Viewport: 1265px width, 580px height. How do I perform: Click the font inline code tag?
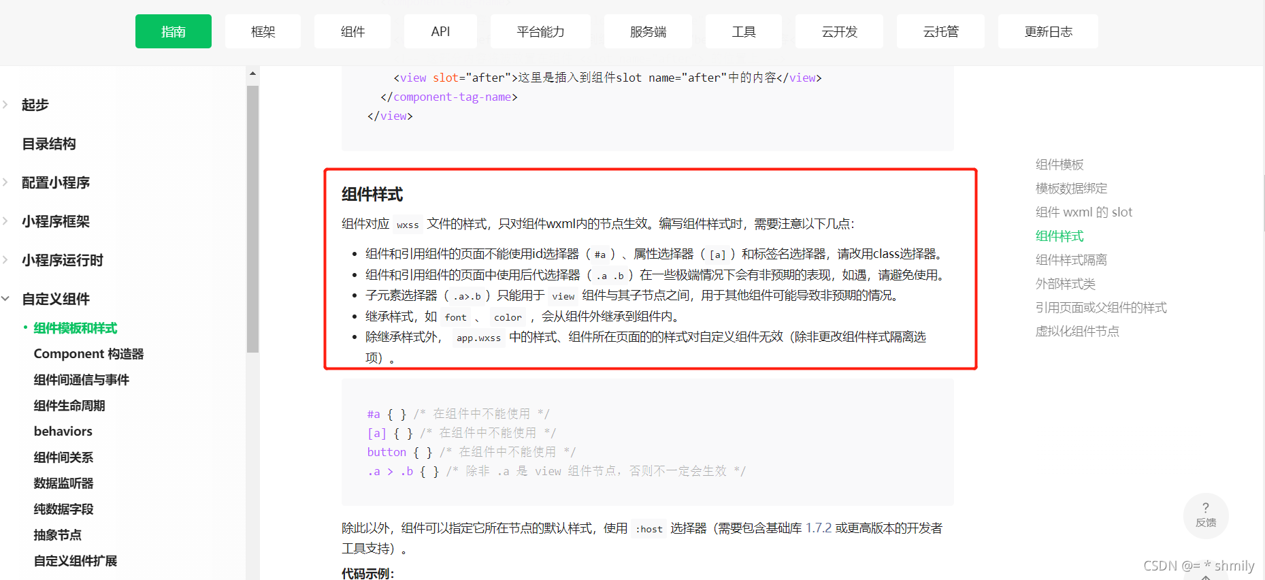[x=455, y=317]
